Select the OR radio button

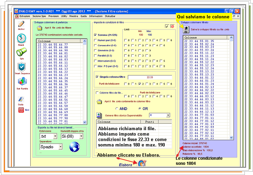(x=140, y=109)
